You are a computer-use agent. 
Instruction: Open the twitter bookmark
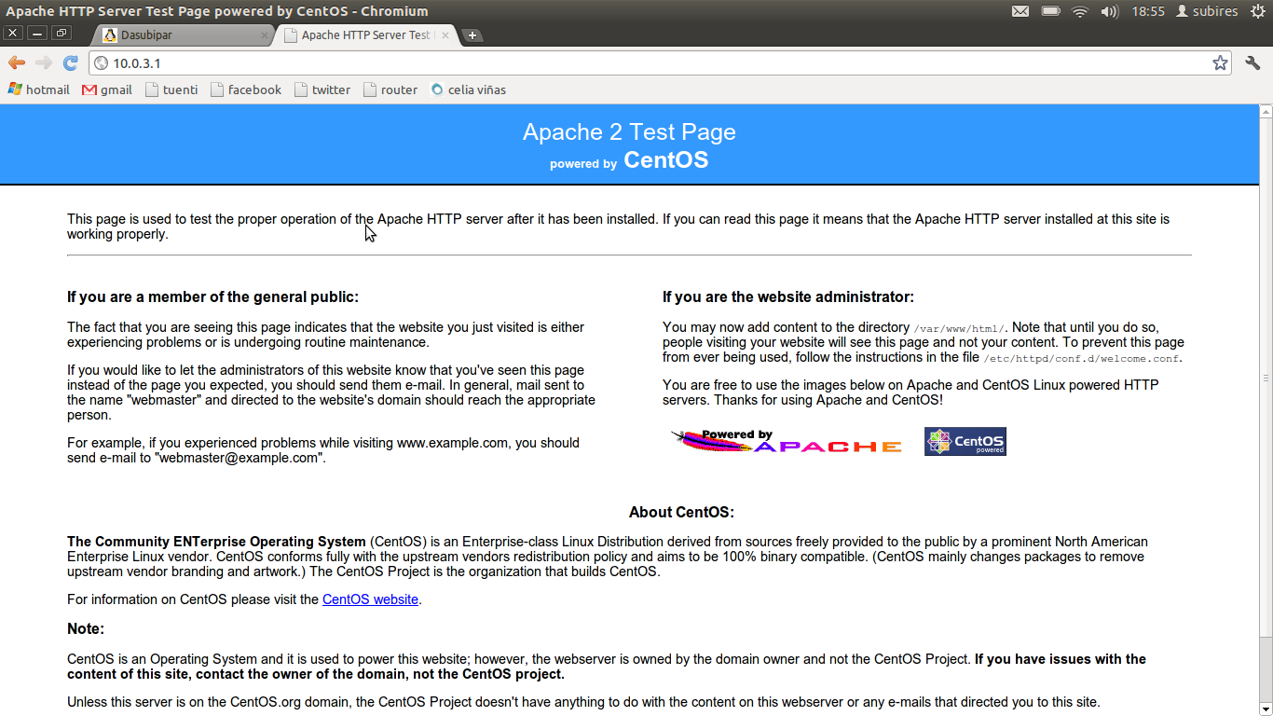click(x=322, y=89)
